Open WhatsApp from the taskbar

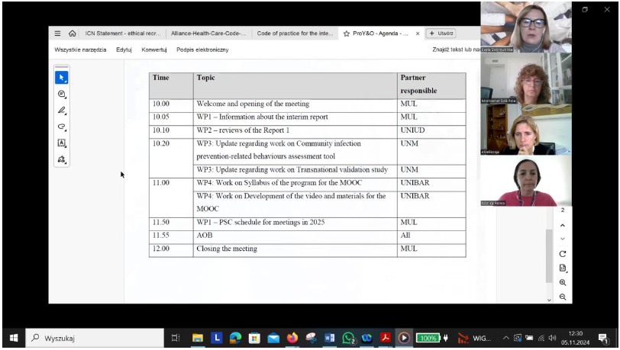[x=348, y=338]
